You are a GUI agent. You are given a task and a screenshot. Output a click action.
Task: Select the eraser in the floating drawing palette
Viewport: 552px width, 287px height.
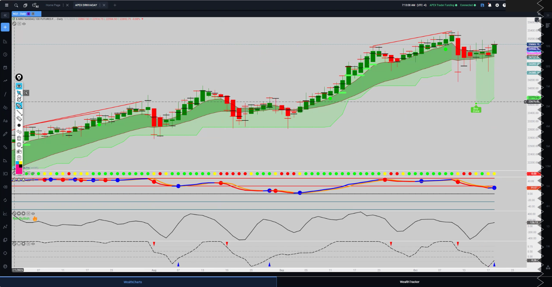[x=19, y=119]
